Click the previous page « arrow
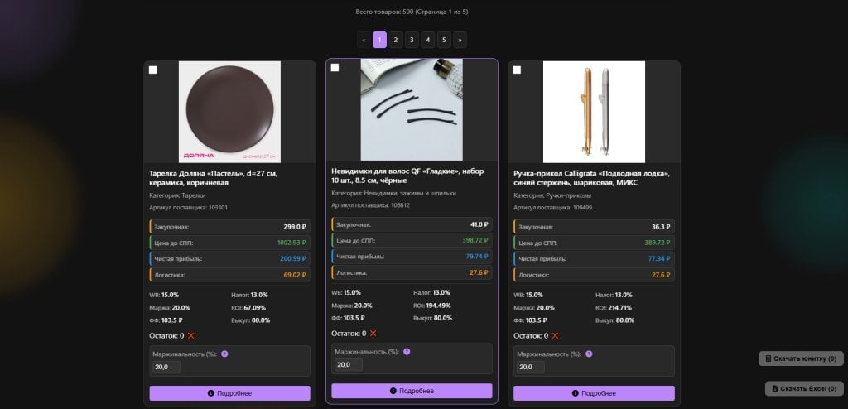 coord(364,40)
